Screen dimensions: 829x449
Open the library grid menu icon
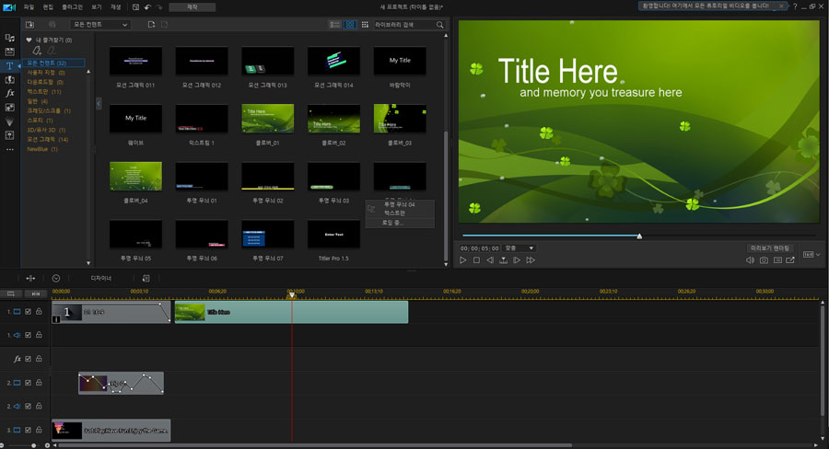click(x=365, y=25)
